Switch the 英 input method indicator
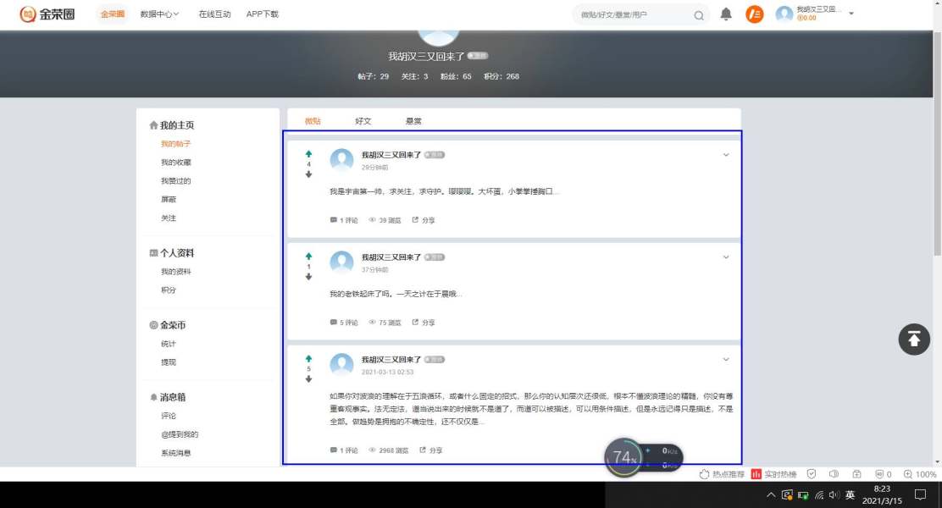This screenshot has width=942, height=508. click(850, 494)
